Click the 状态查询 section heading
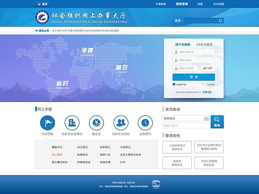The height and width of the screenshot is (194, 259). tap(173, 109)
